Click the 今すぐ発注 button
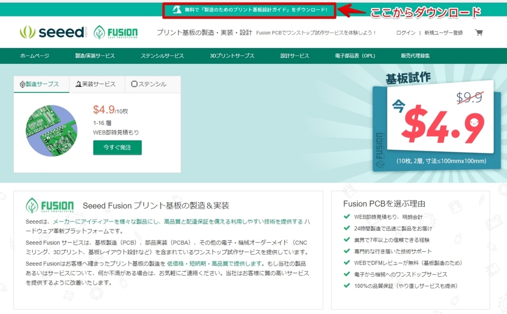 (x=117, y=148)
